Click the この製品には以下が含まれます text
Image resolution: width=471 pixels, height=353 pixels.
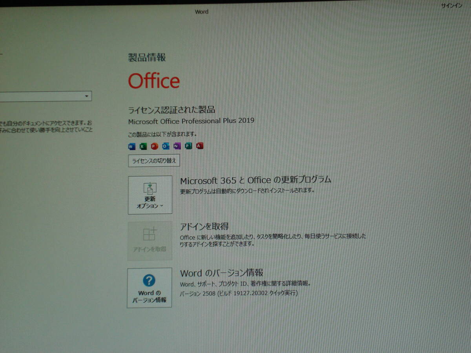coord(162,134)
